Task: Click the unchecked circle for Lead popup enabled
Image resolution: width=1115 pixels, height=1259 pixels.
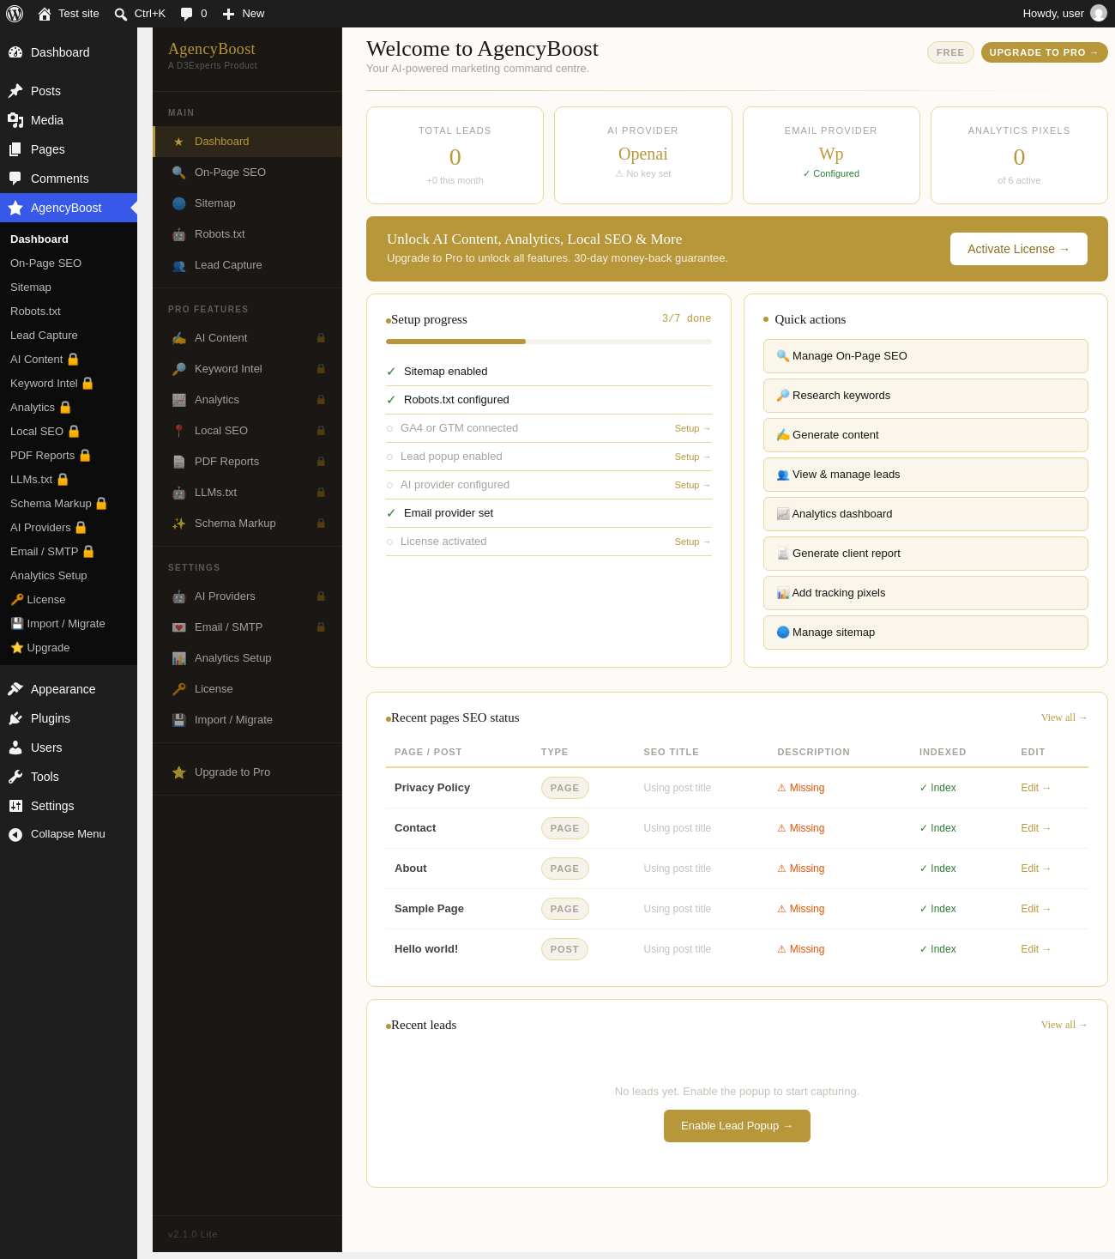Action: pos(389,457)
